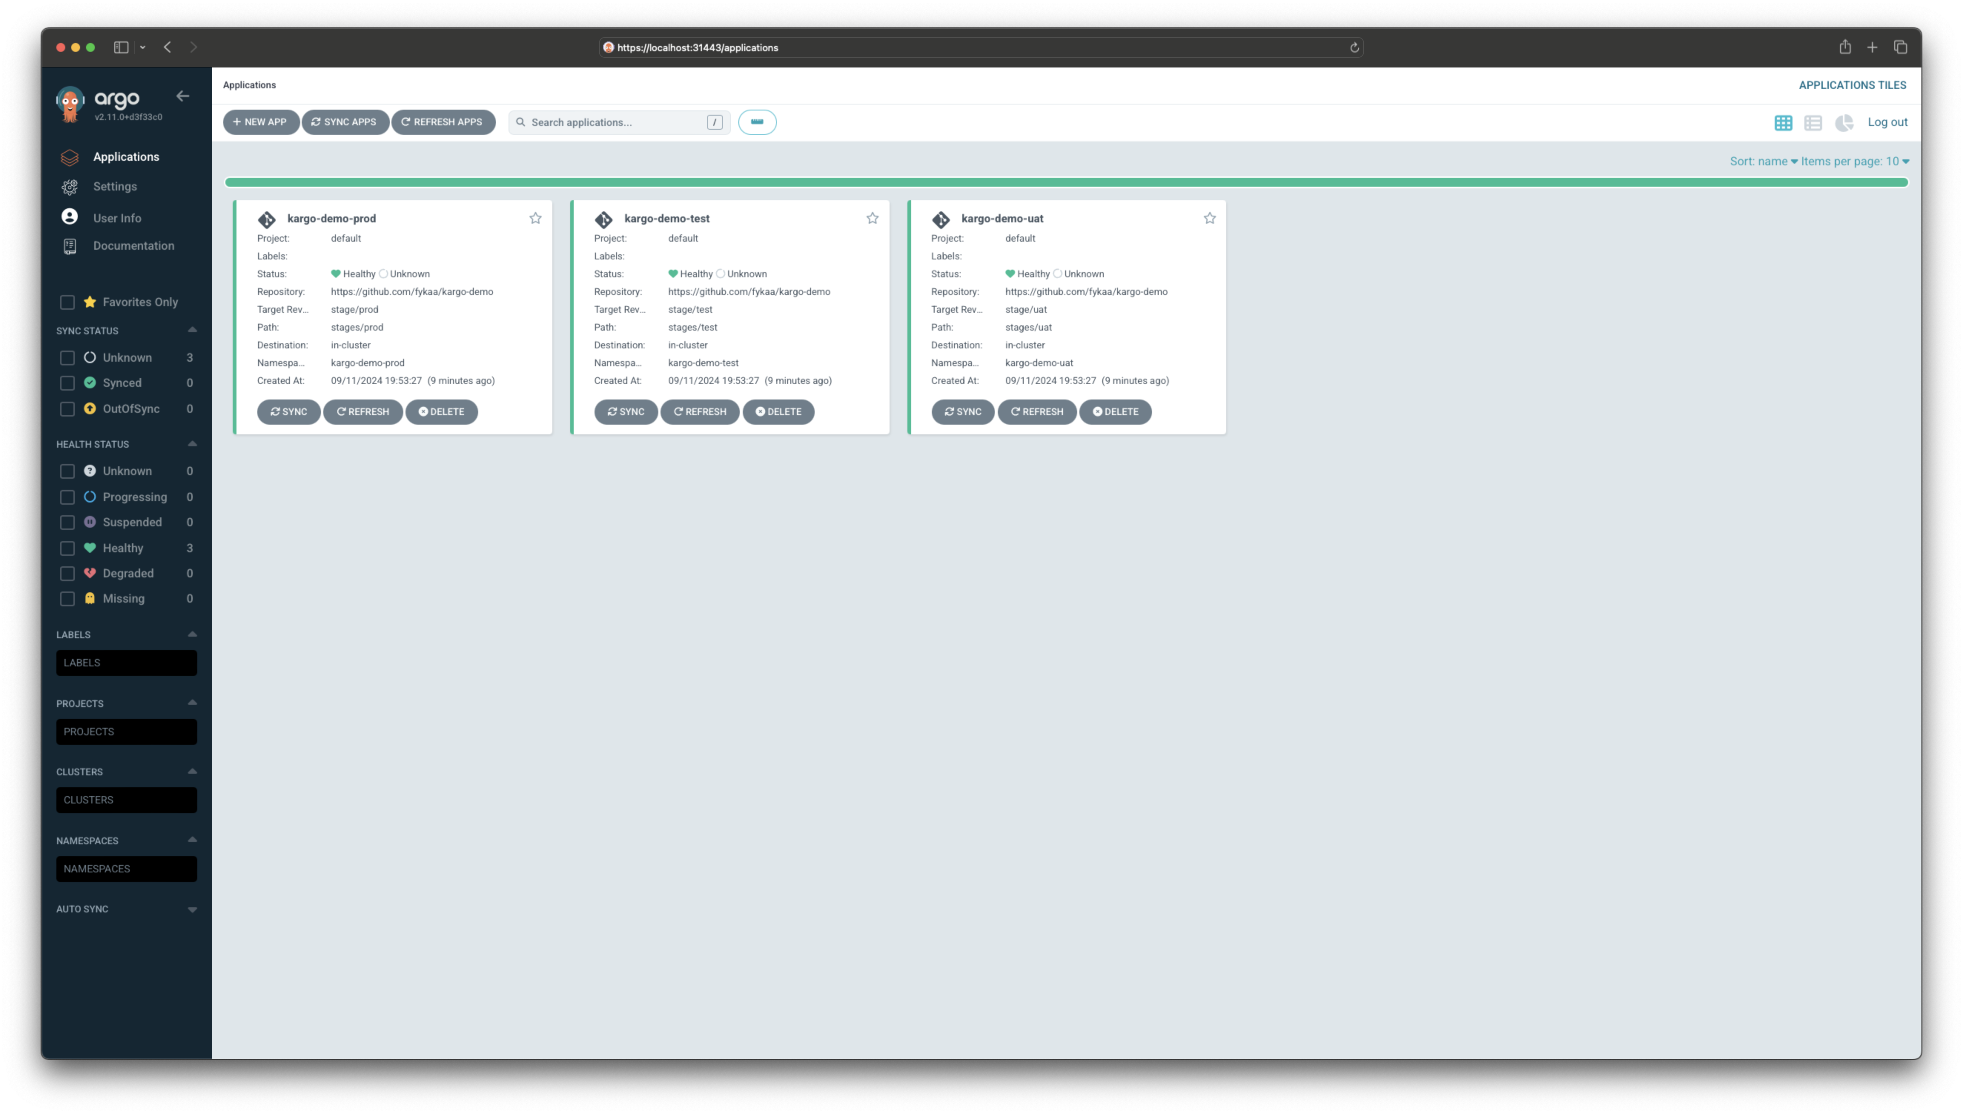
Task: Star kargo-demo-prod as a favorite
Action: (x=535, y=218)
